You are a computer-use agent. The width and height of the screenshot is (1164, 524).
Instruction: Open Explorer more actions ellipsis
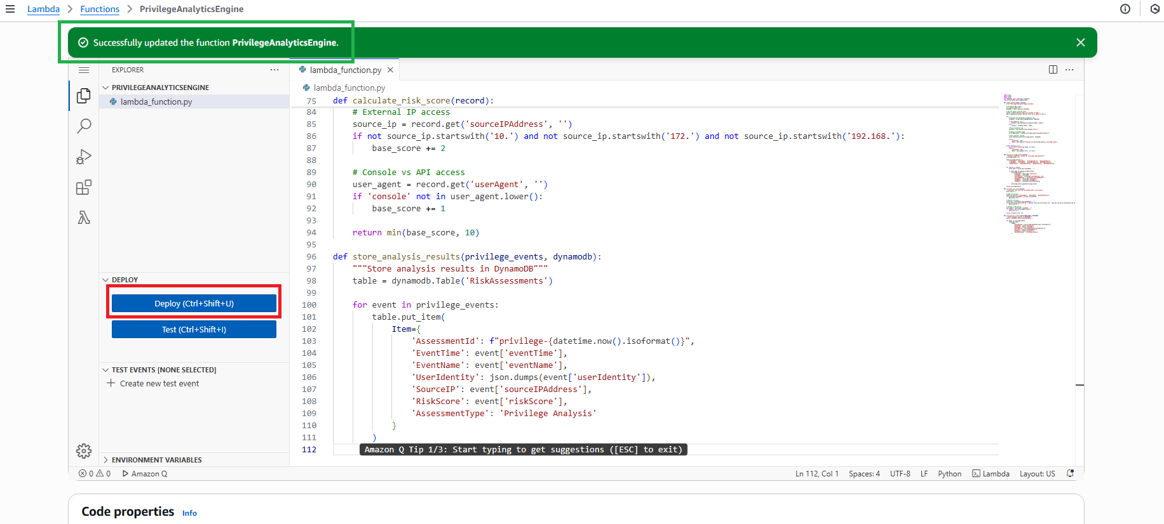(x=274, y=70)
